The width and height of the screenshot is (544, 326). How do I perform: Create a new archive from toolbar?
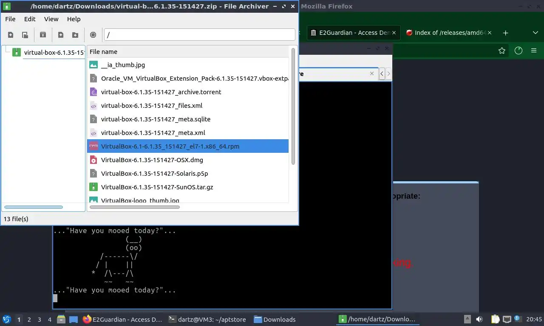pos(11,35)
